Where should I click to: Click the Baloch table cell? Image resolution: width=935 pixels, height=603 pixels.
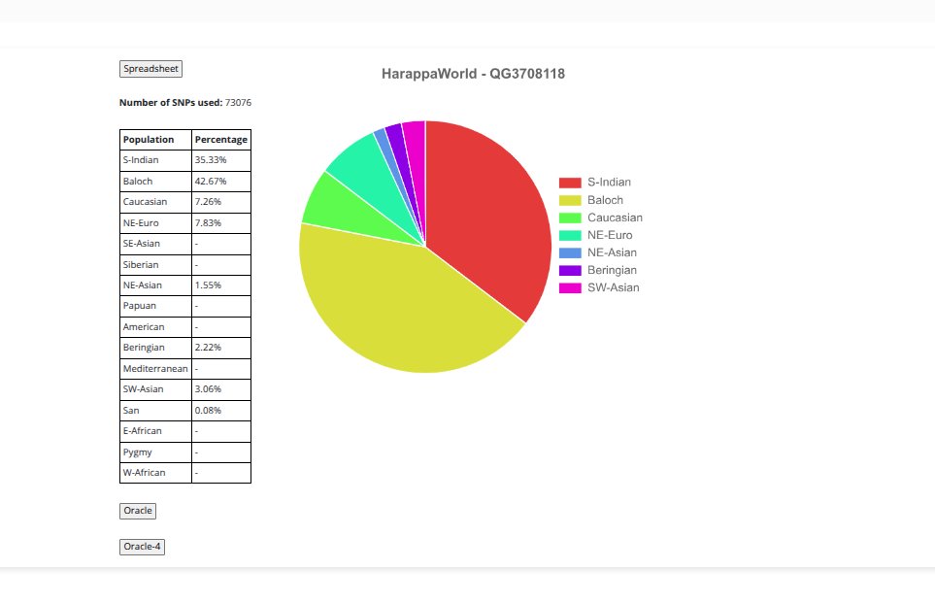(155, 182)
